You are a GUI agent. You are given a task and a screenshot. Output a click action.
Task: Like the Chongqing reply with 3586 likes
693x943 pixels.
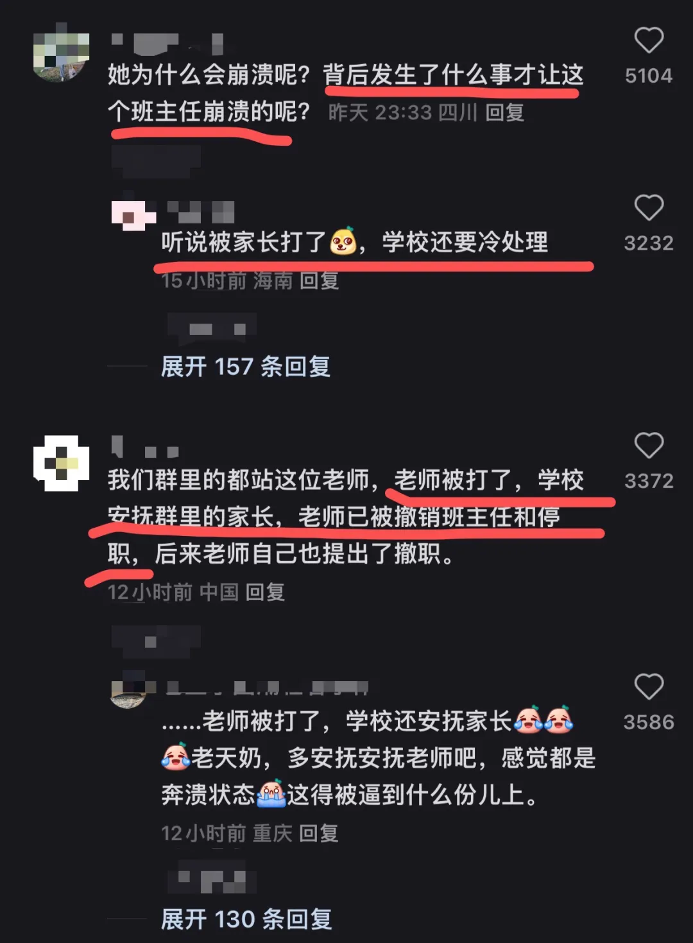tap(649, 687)
